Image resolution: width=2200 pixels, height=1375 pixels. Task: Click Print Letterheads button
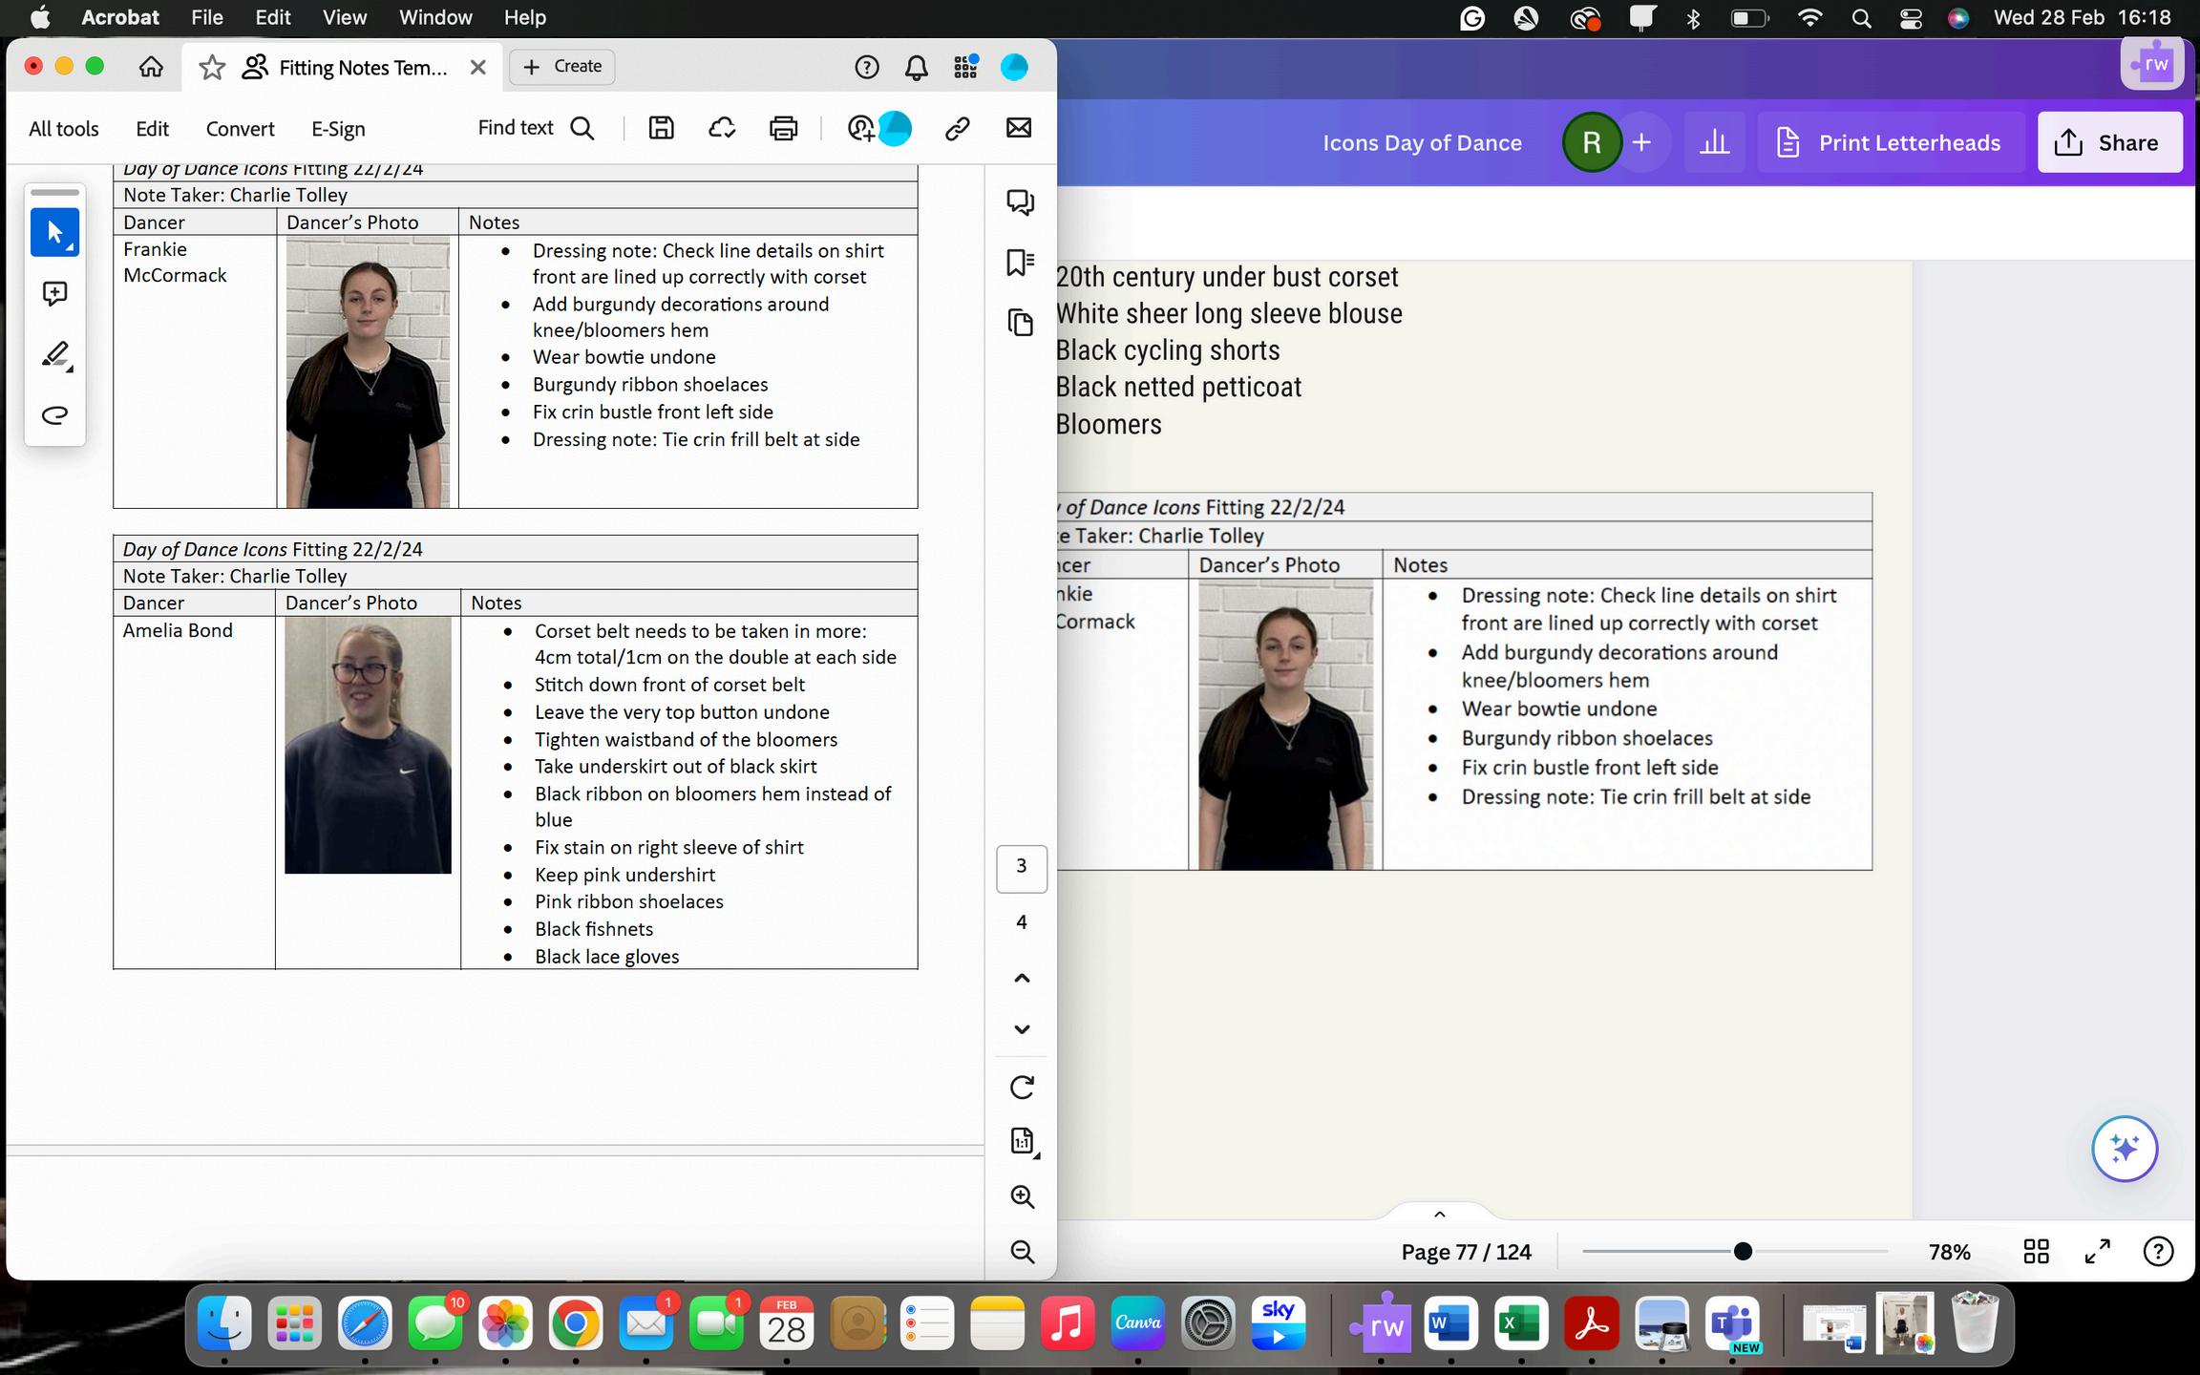pos(1890,142)
